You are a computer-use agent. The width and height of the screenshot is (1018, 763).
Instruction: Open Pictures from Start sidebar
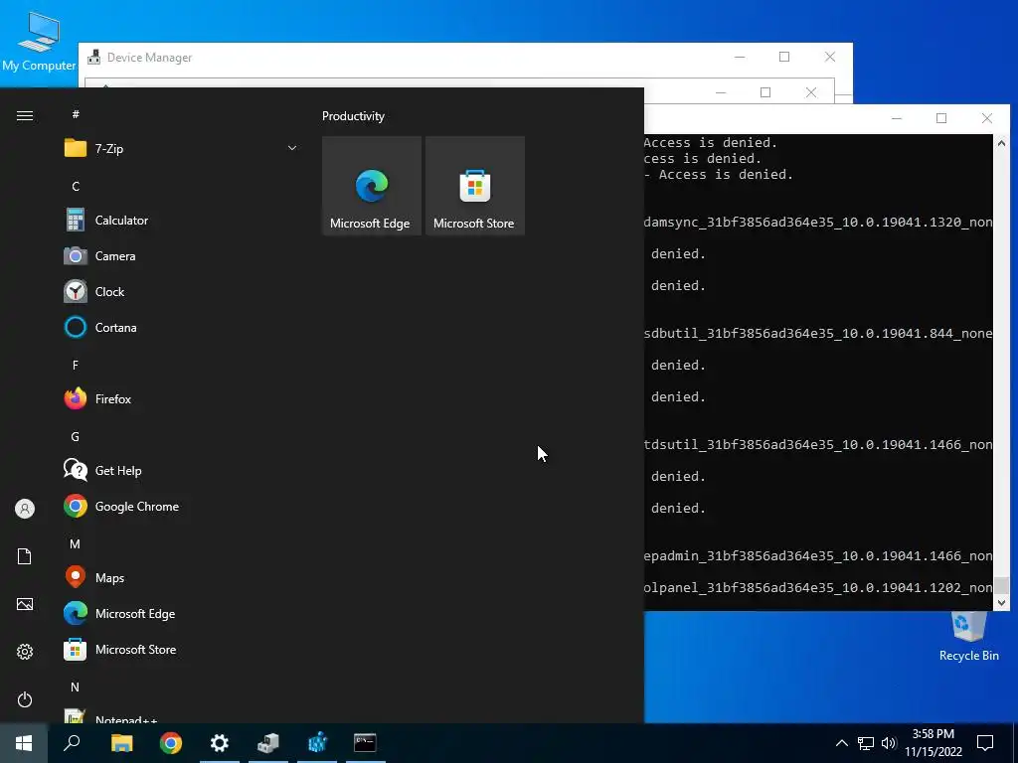click(x=25, y=604)
